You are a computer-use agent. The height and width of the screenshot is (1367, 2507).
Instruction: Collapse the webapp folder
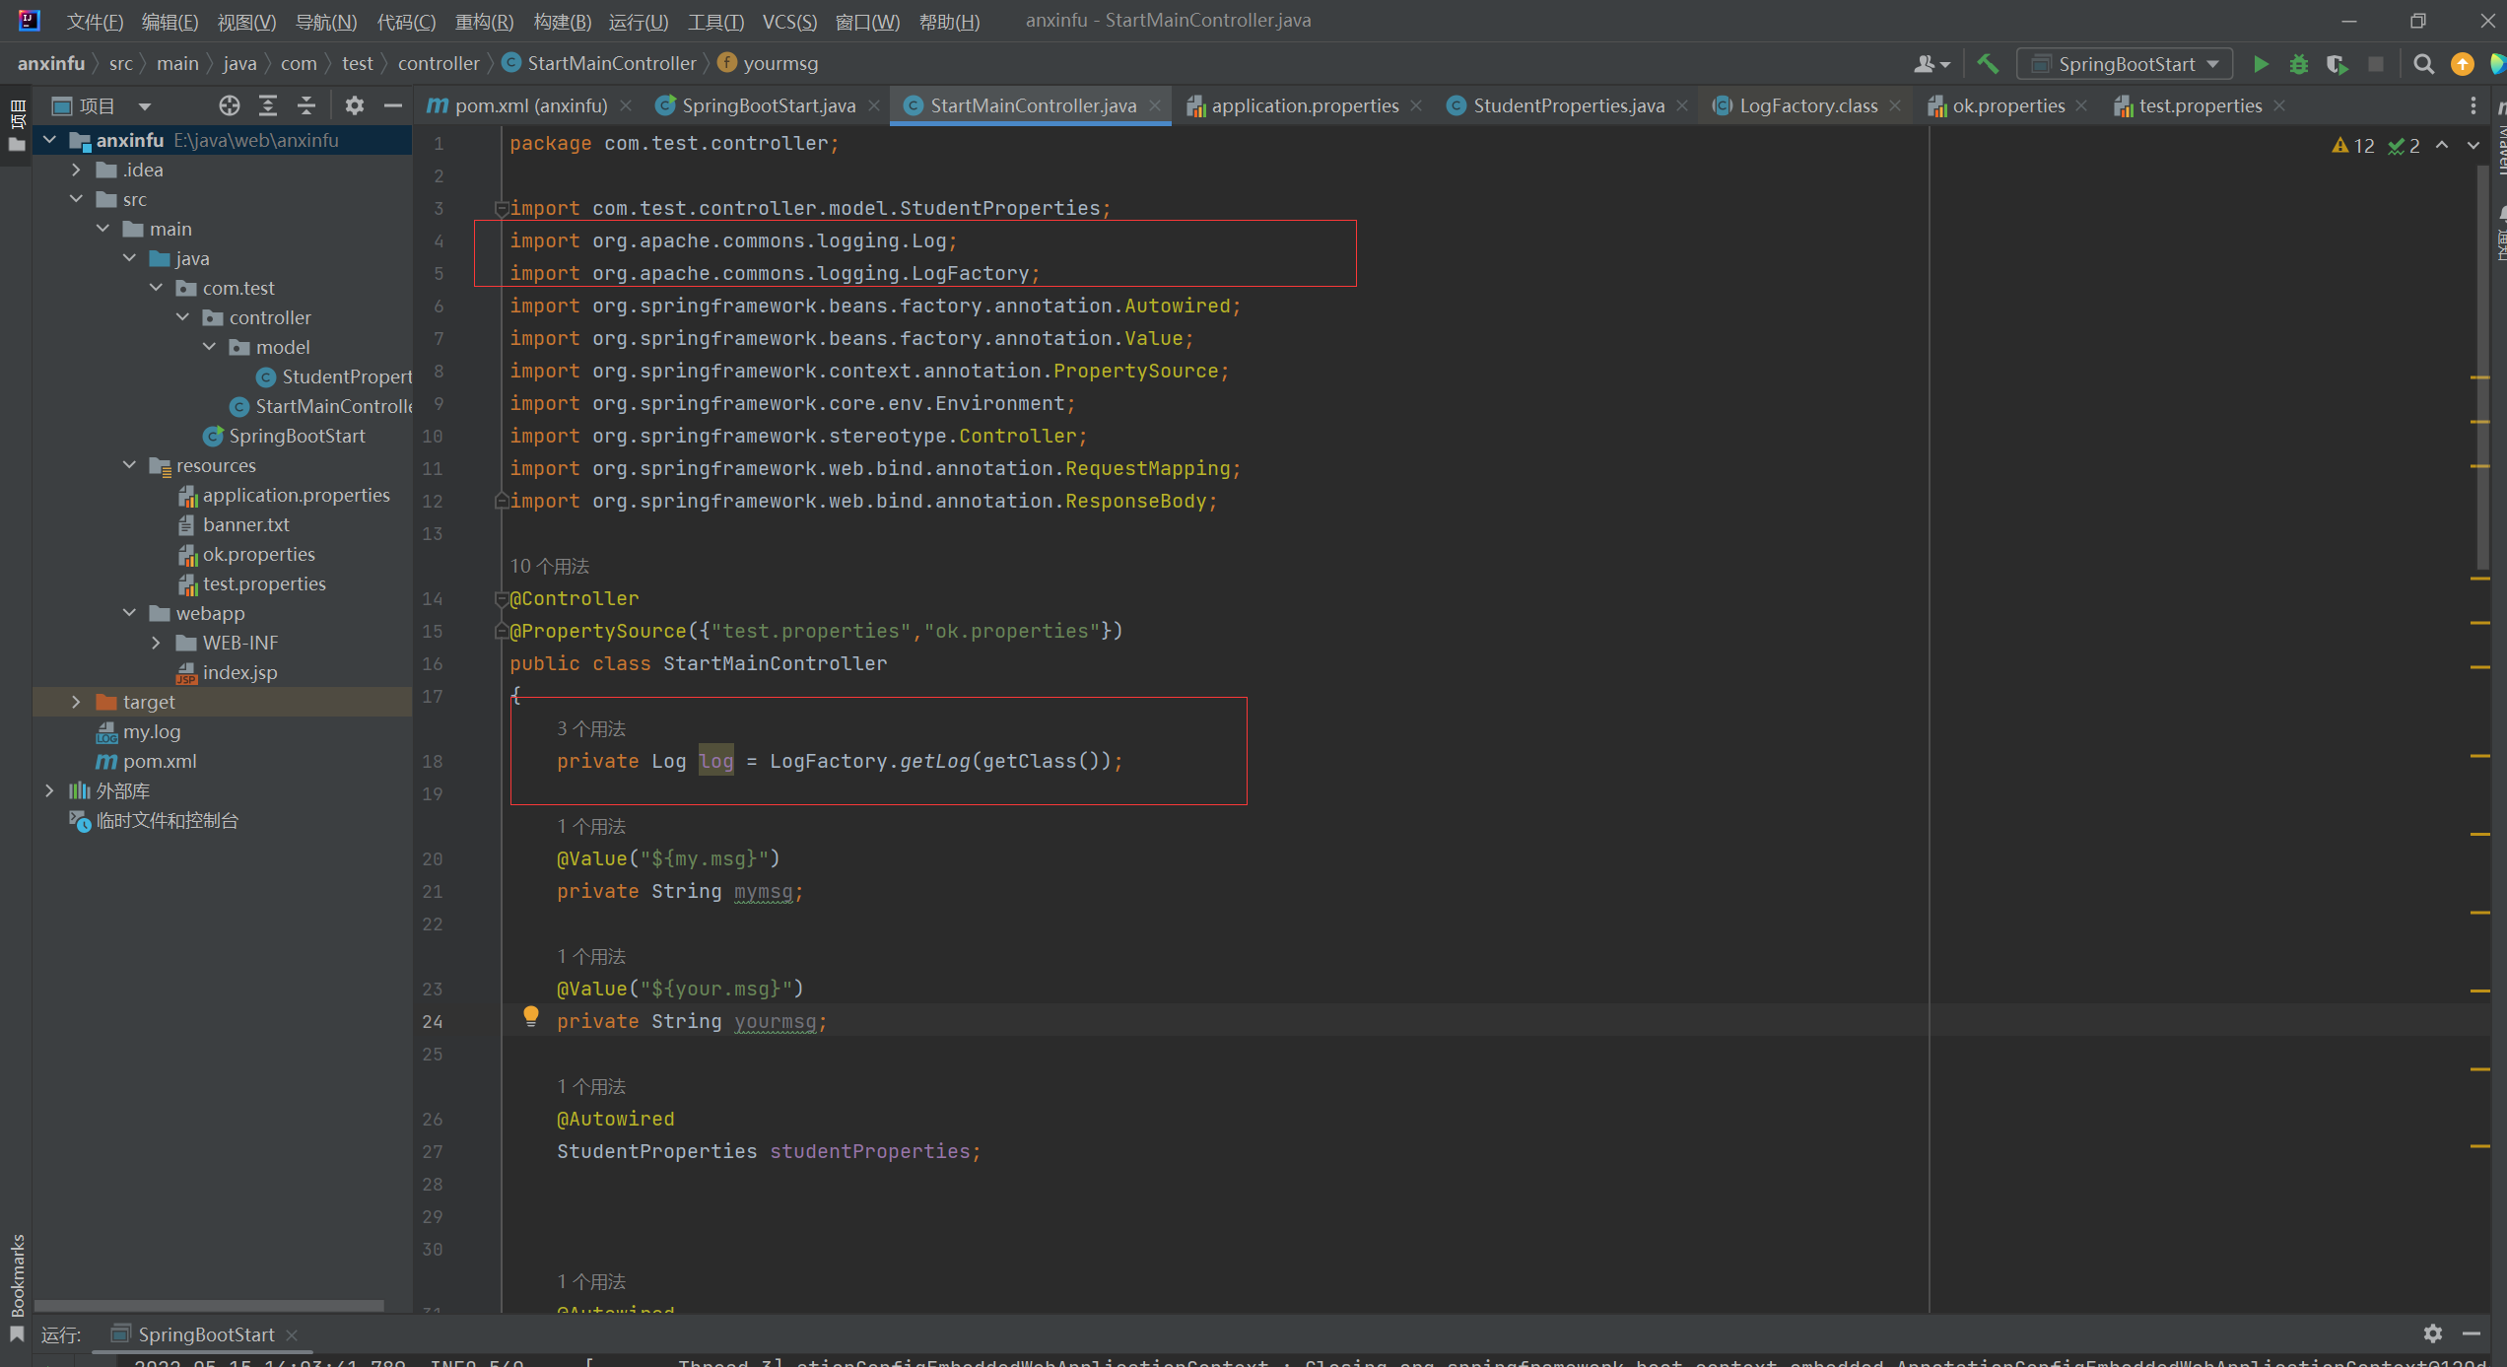129,613
